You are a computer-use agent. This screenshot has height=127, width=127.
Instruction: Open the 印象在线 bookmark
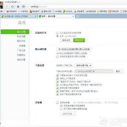pyautogui.click(x=113, y=11)
